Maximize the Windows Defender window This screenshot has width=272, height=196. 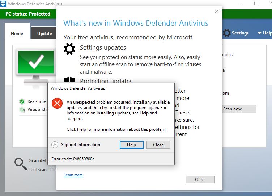(256, 4)
